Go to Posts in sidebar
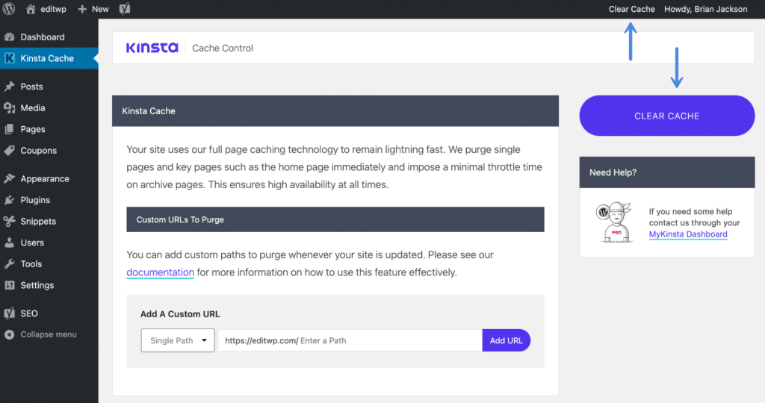Image resolution: width=765 pixels, height=403 pixels. click(31, 87)
